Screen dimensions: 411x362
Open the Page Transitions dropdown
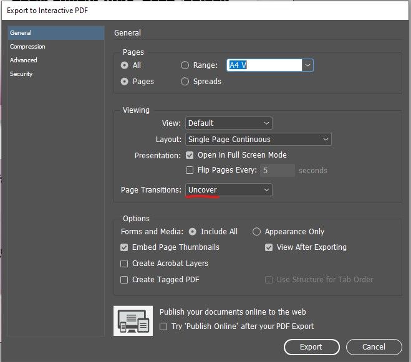point(228,190)
